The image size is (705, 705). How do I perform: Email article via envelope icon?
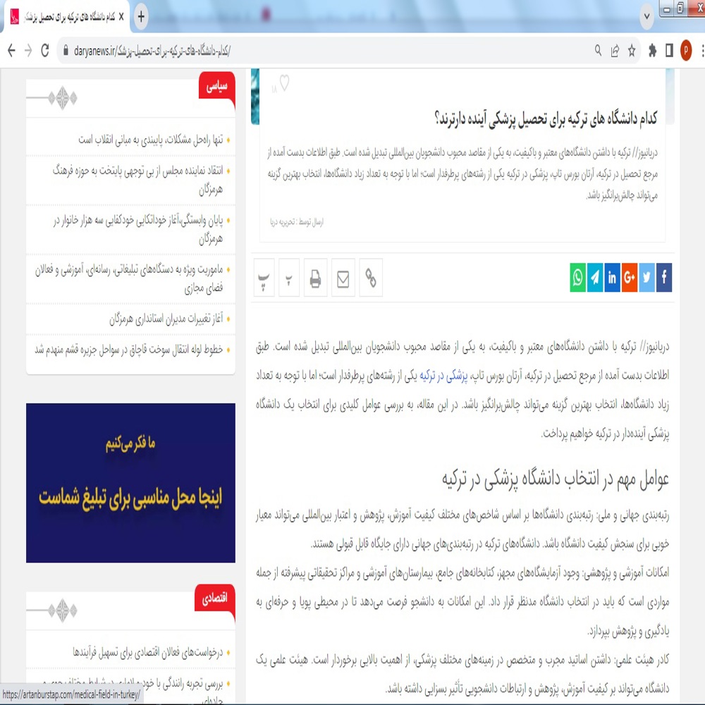point(343,278)
